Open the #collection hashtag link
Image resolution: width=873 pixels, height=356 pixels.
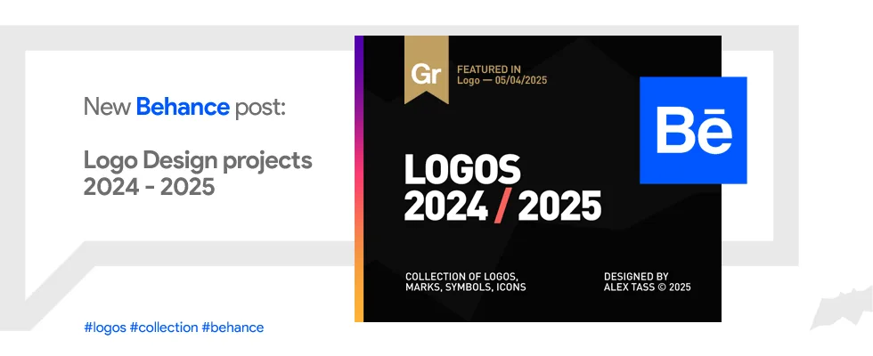point(164,328)
